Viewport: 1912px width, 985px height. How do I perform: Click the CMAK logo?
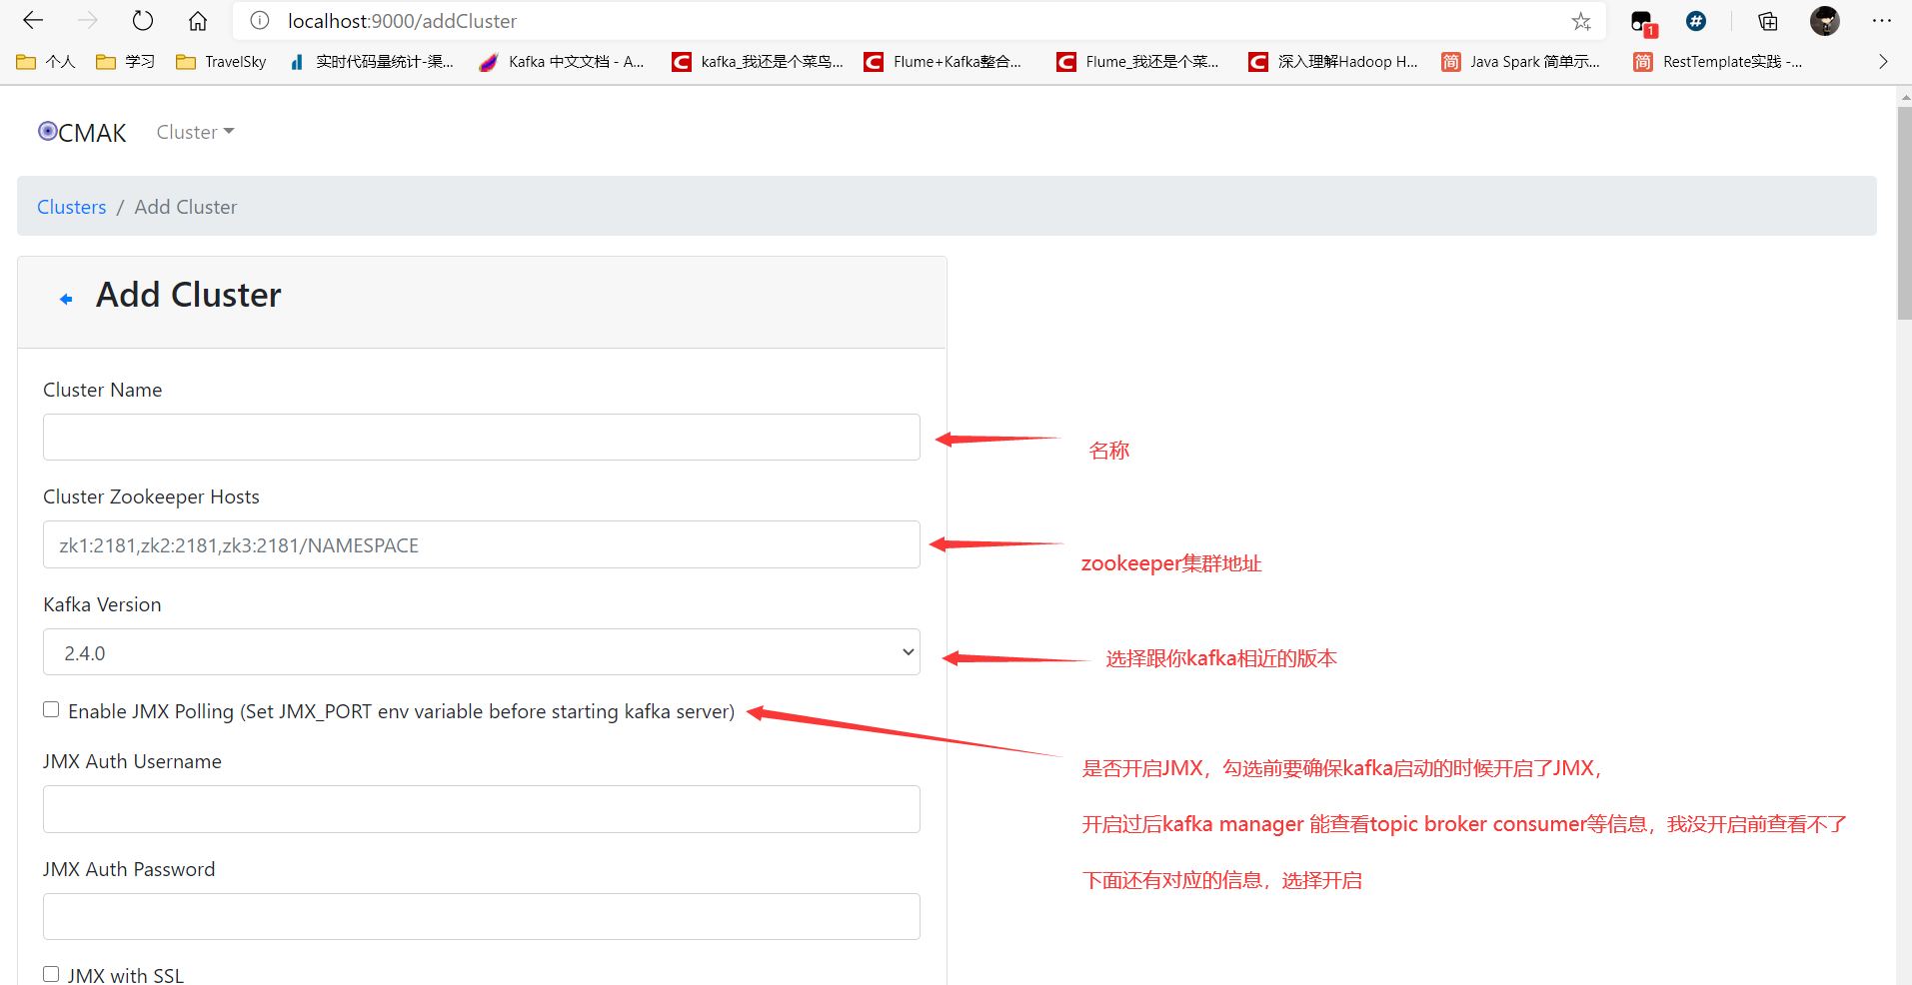pos(82,133)
